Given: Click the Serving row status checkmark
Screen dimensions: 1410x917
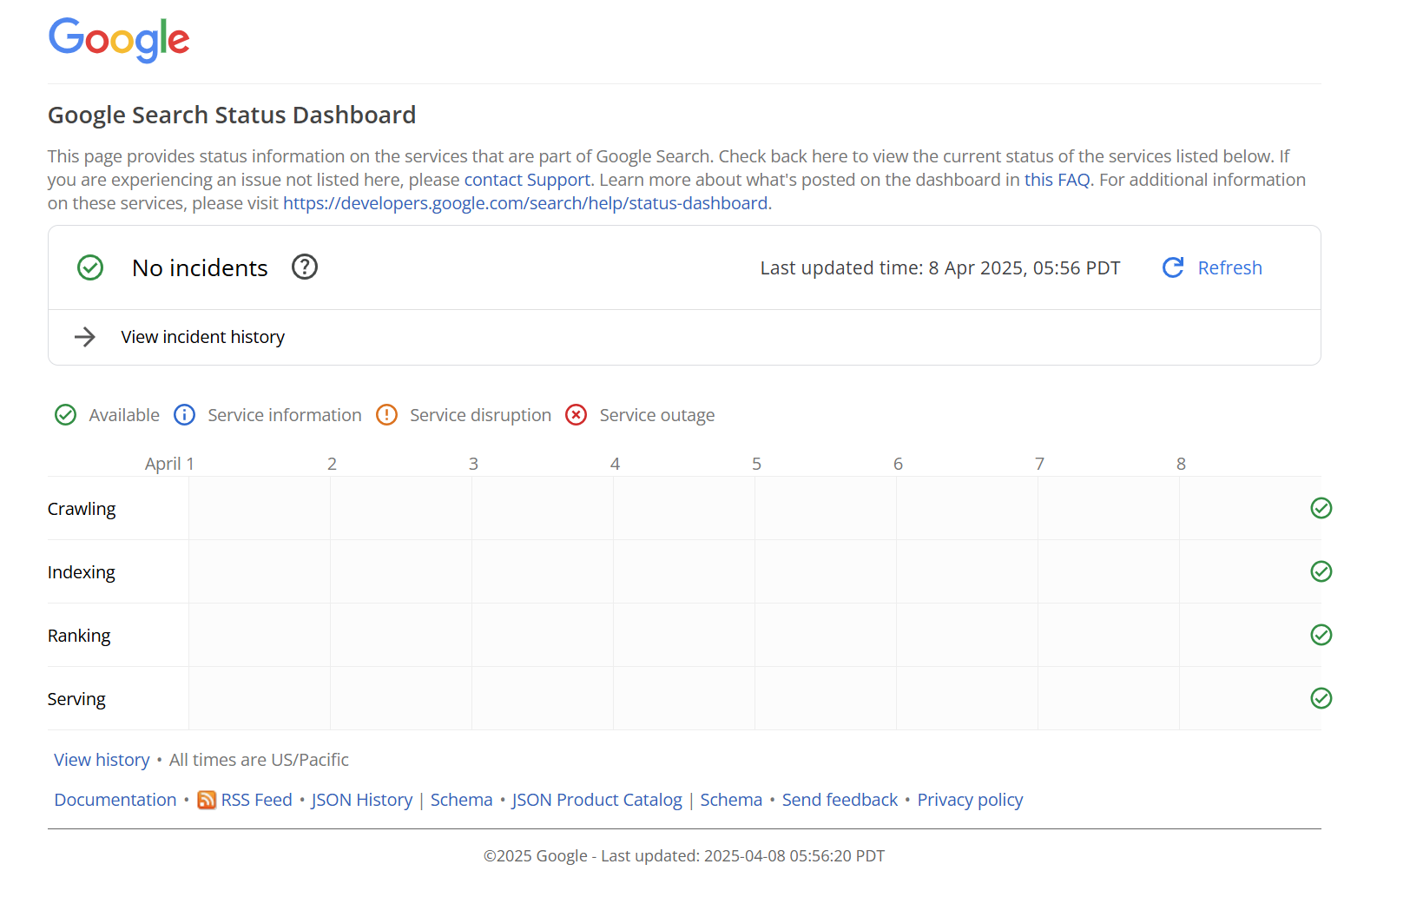Looking at the screenshot, I should click(x=1321, y=698).
